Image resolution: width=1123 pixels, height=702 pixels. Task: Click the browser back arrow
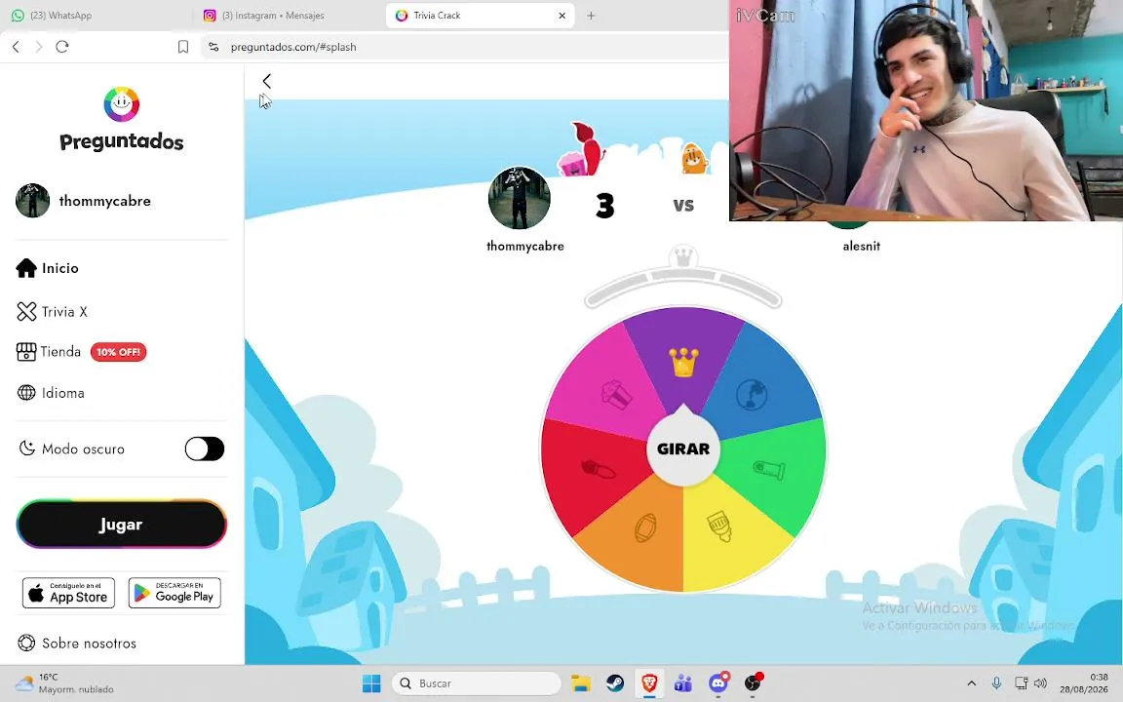(16, 47)
